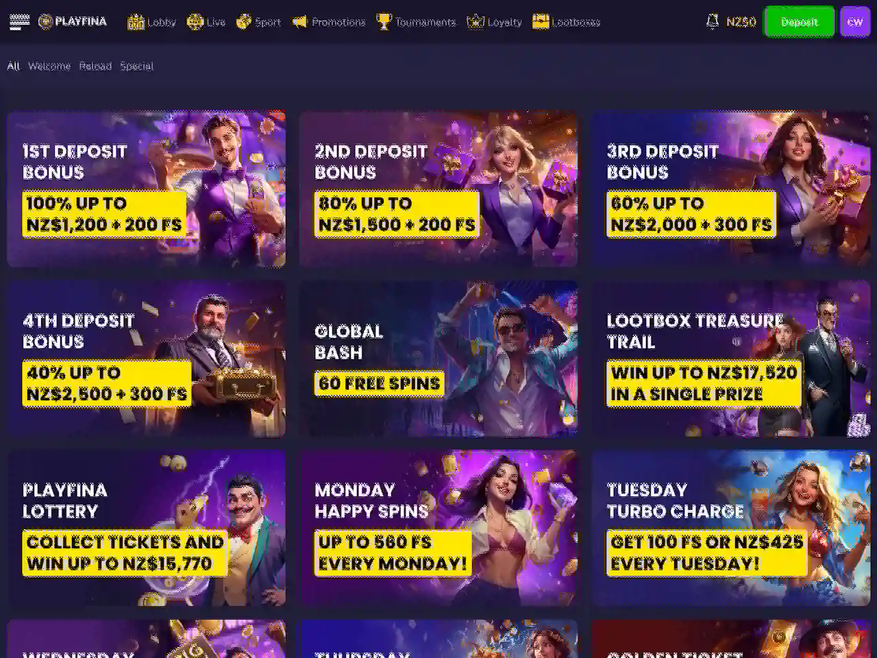This screenshot has height=658, width=877.
Task: Open the 1st Deposit Bonus card
Action: click(x=146, y=189)
